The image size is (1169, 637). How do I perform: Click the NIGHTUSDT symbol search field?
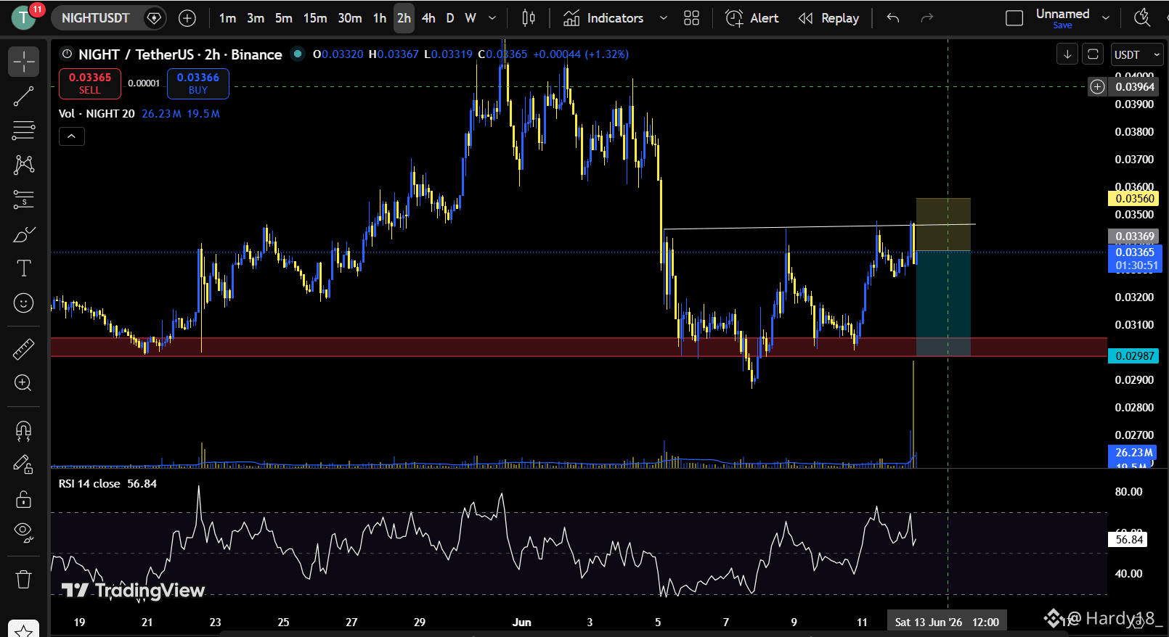95,18
